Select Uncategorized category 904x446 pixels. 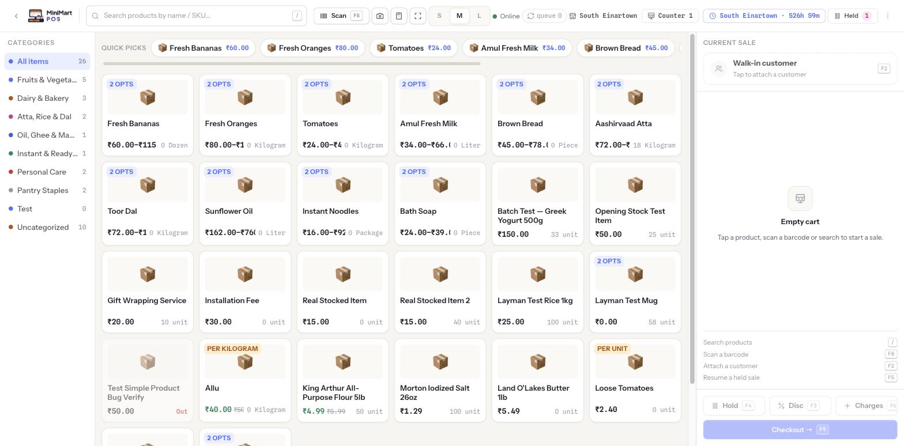(47, 227)
